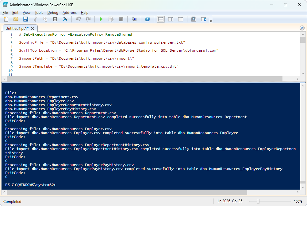Image resolution: width=307 pixels, height=233 pixels.
Task: Open the Add-ons menu
Action: pyautogui.click(x=70, y=13)
